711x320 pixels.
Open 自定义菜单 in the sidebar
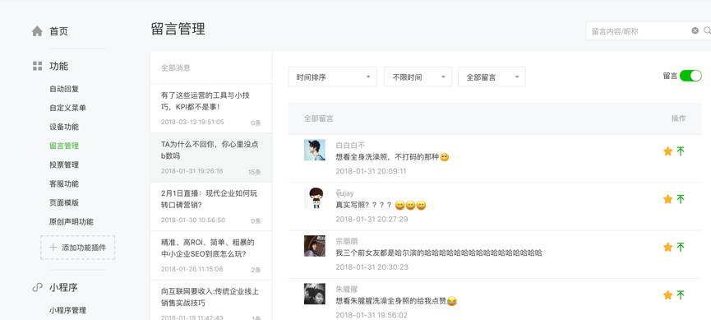[x=67, y=108]
